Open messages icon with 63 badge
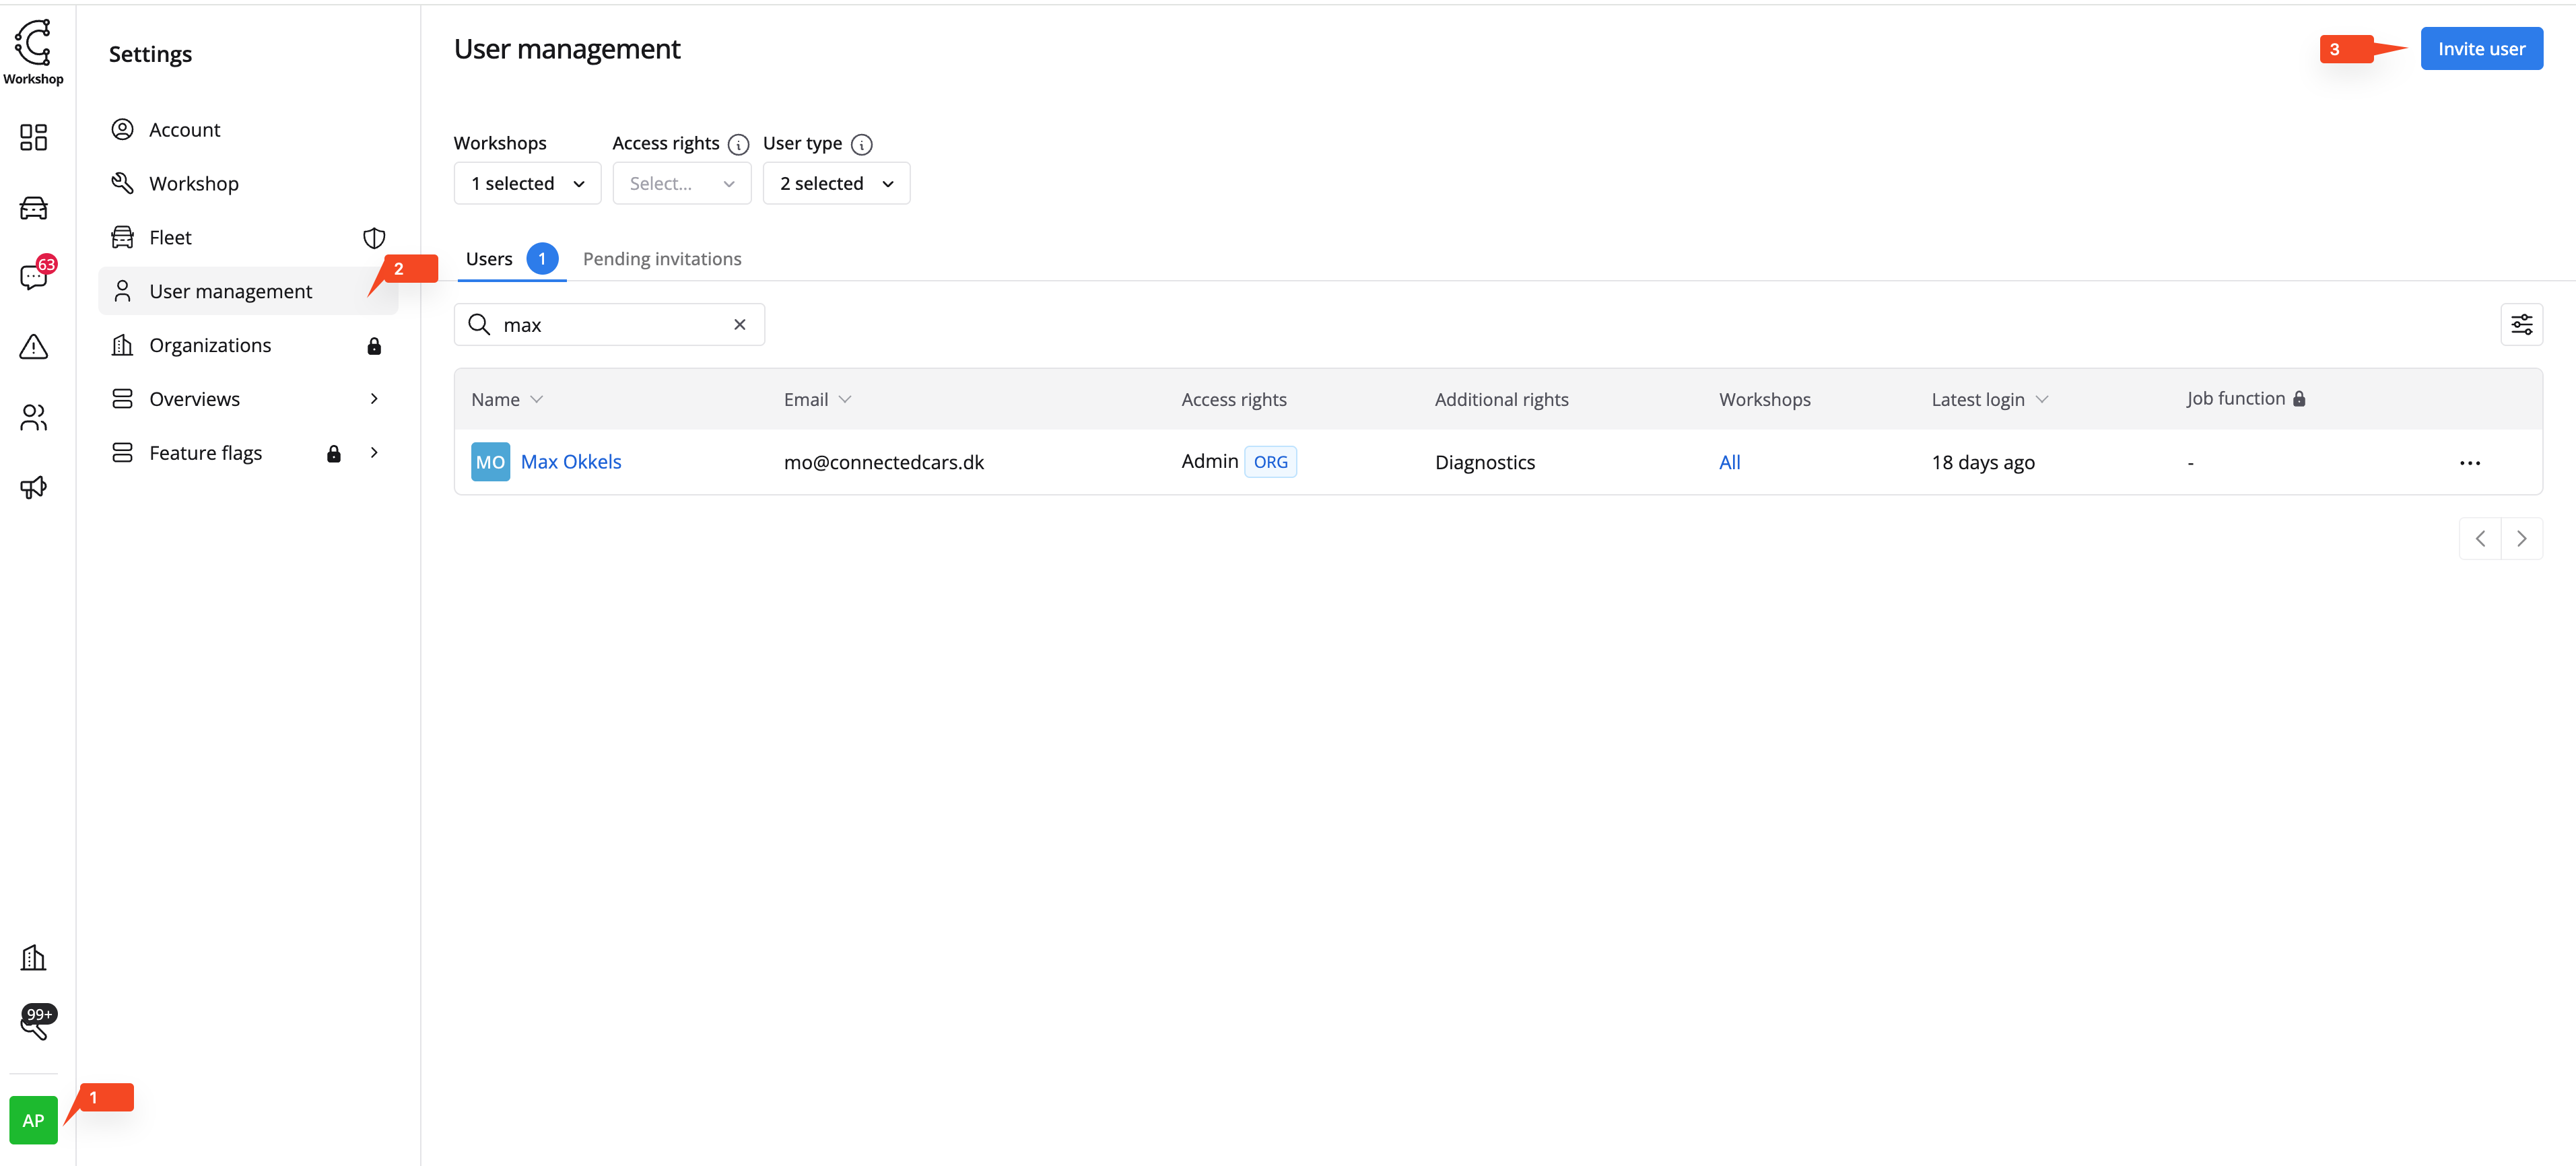The image size is (2576, 1166). 33,277
